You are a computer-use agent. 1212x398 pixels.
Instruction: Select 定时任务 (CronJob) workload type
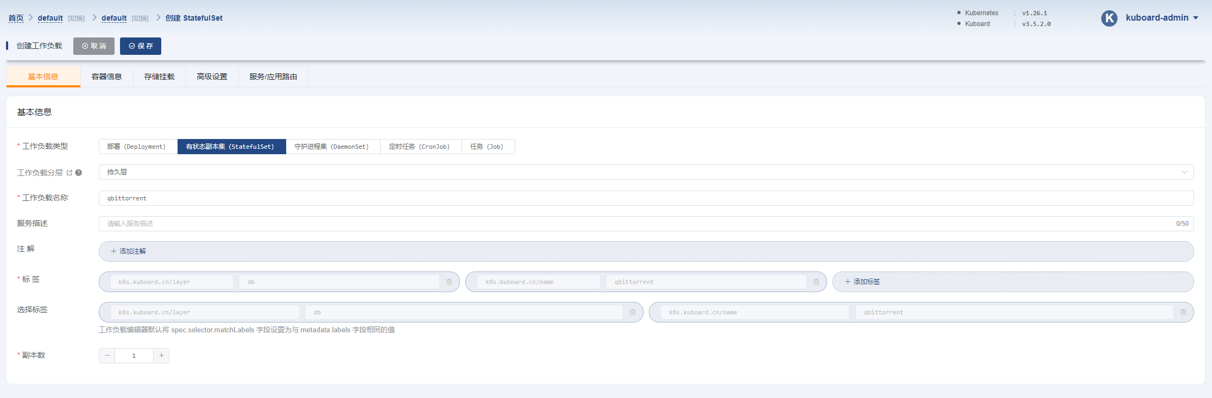[x=421, y=147]
